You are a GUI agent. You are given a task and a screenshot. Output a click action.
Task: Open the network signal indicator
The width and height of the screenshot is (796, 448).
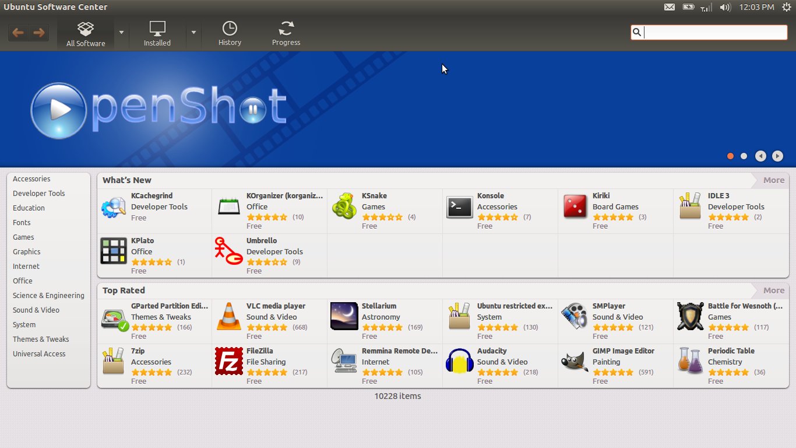[706, 7]
